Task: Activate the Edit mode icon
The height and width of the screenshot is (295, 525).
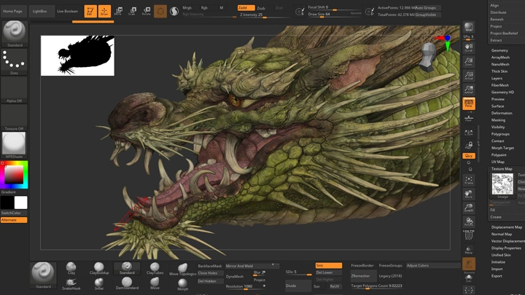Action: click(90, 11)
